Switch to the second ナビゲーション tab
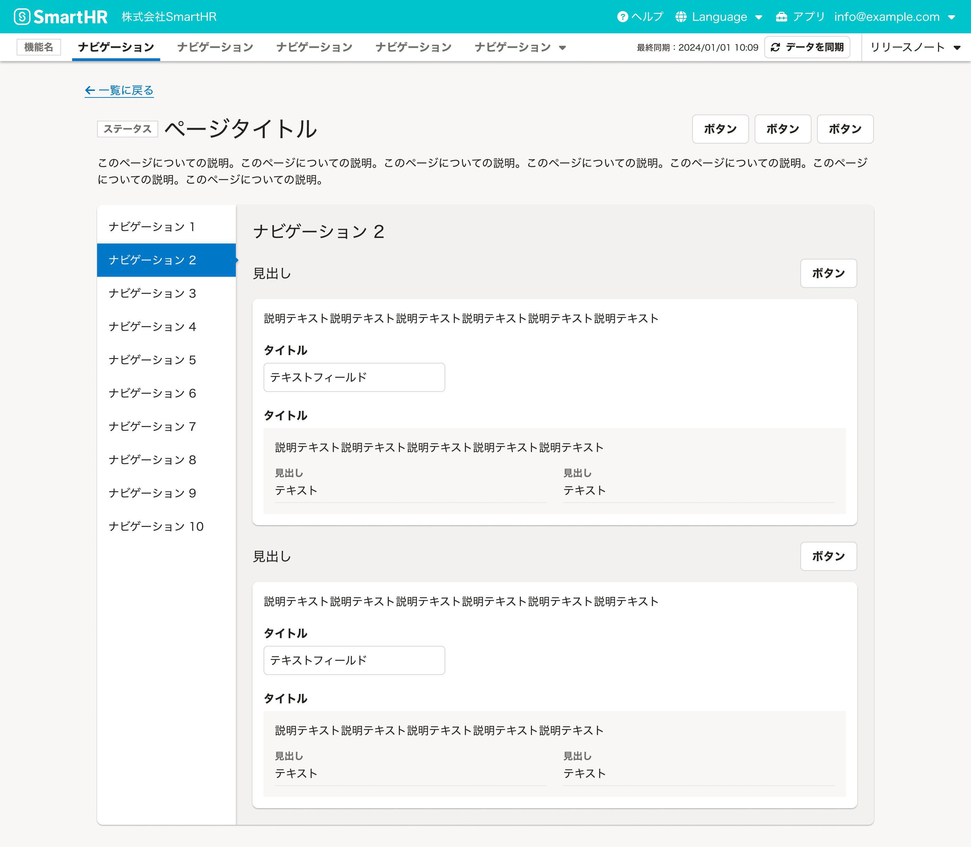Image resolution: width=971 pixels, height=847 pixels. point(215,47)
